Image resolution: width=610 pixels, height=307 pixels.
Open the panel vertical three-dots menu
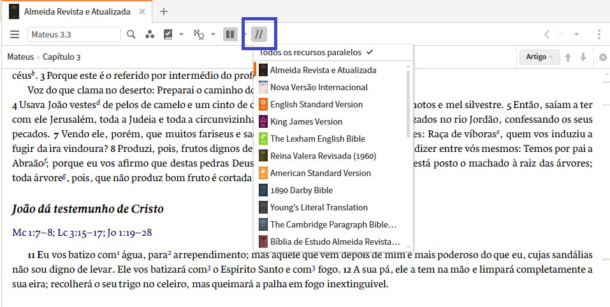click(x=599, y=34)
